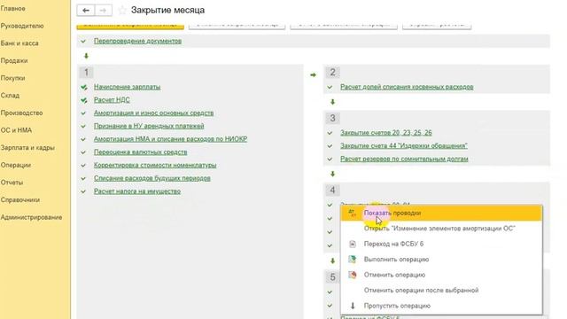Image resolution: width=567 pixels, height=319 pixels.
Task: Open Закрытие счетов 20, 23, 25, 26 link
Action: 386,133
